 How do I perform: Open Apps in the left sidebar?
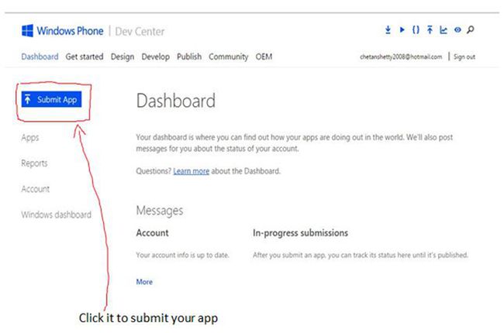(x=30, y=138)
